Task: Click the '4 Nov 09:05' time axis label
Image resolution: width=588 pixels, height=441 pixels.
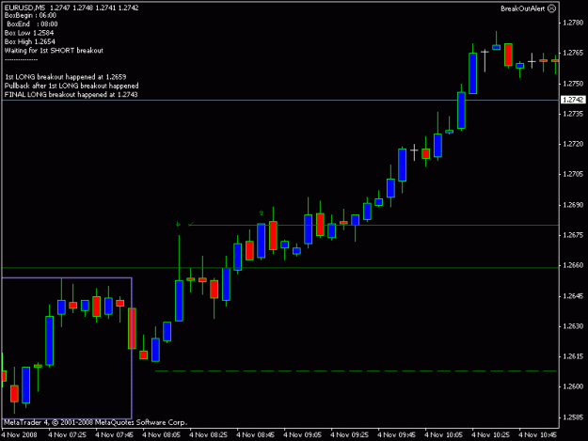Action: tap(303, 434)
